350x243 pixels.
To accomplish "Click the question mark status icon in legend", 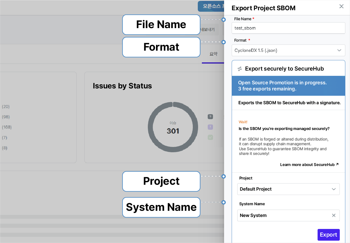I will tap(210, 117).
